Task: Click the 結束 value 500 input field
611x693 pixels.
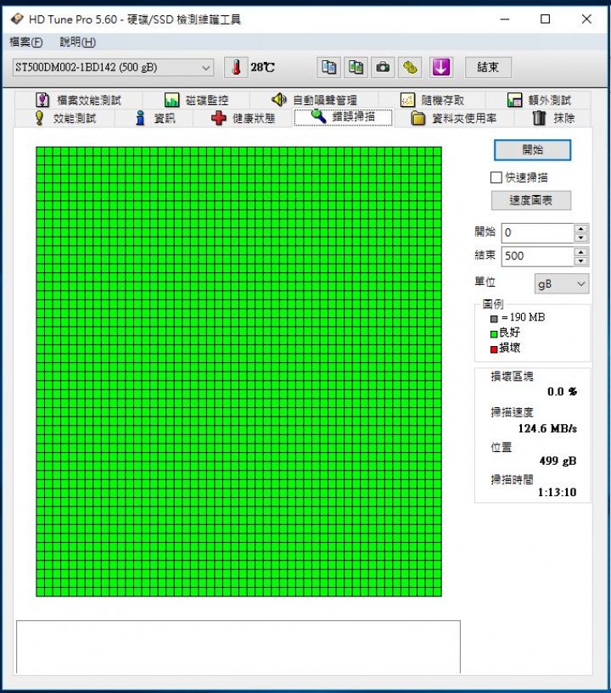Action: (x=538, y=256)
